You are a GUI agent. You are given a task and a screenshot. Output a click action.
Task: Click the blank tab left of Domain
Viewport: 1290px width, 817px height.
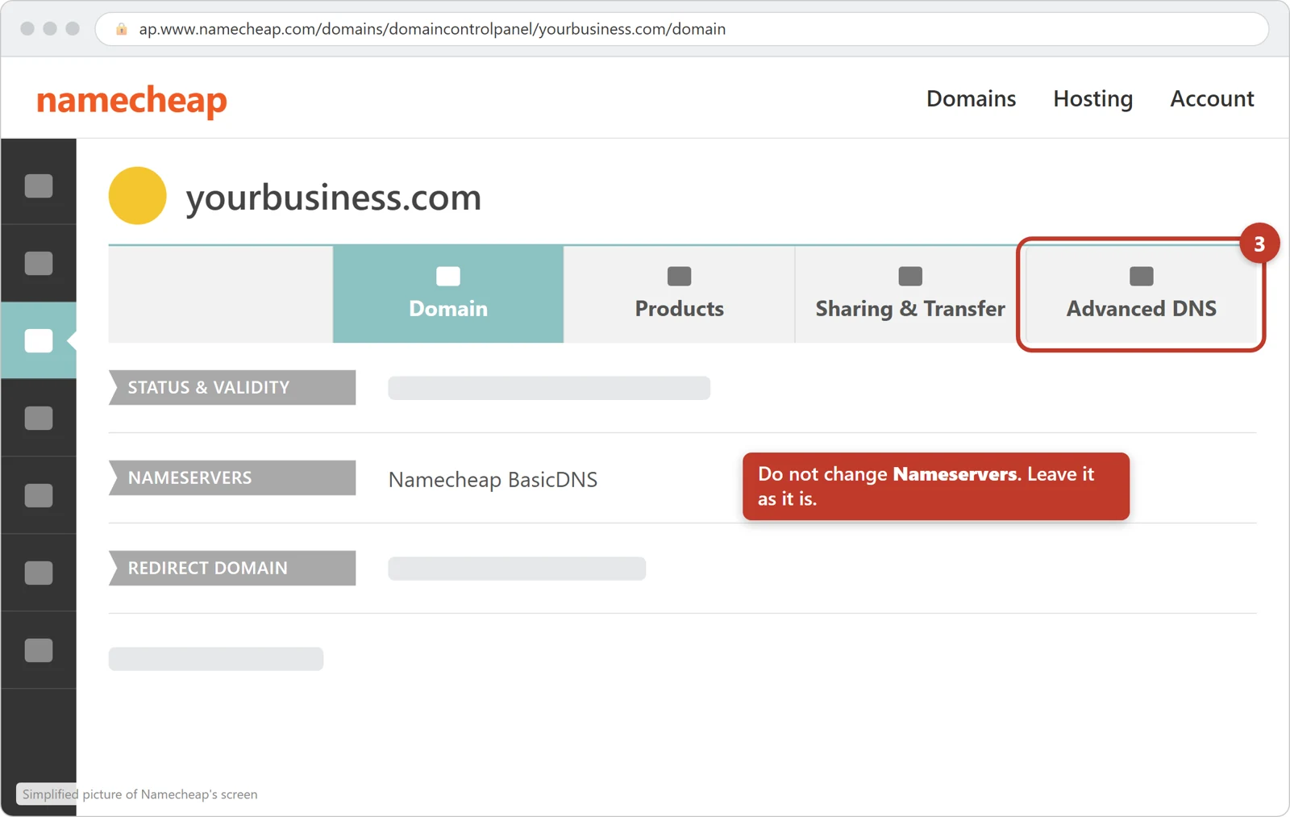(221, 294)
